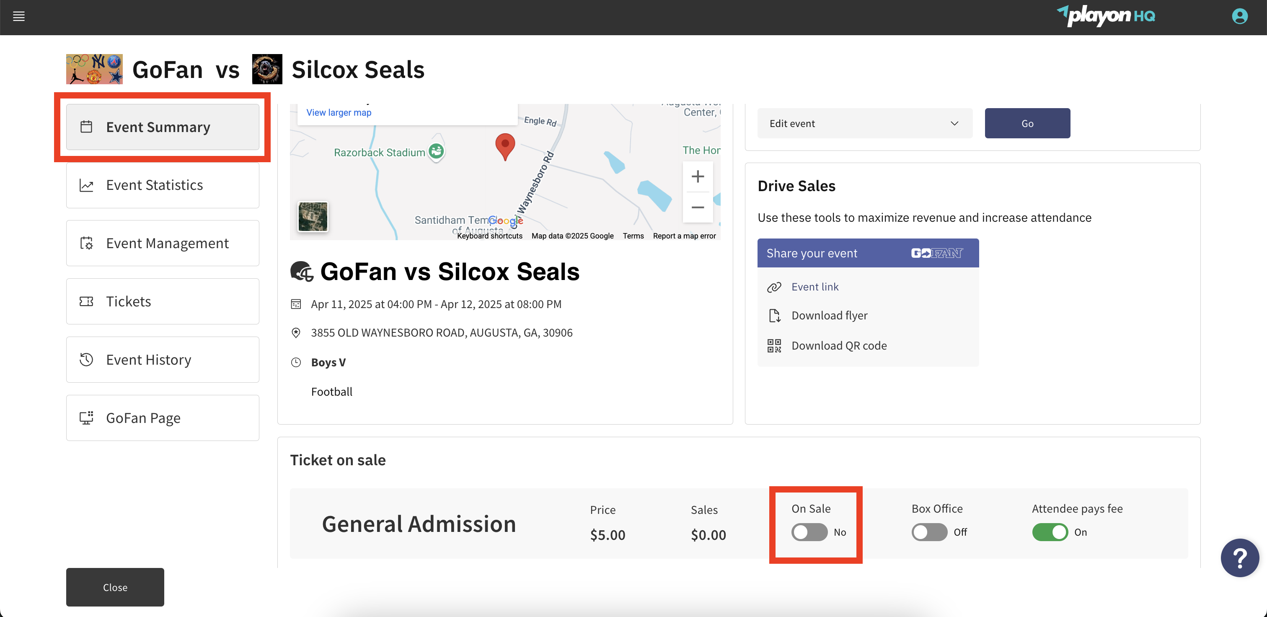Click the user profile avatar icon
This screenshot has width=1267, height=617.
click(1239, 17)
